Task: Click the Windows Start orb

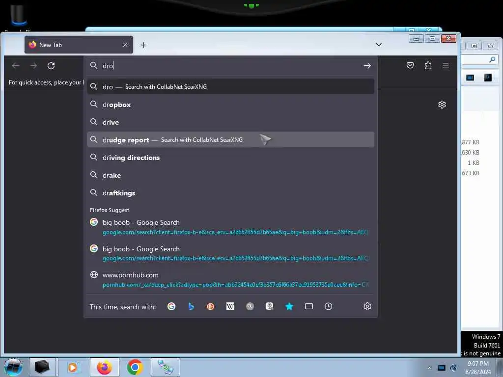Action: (13, 367)
